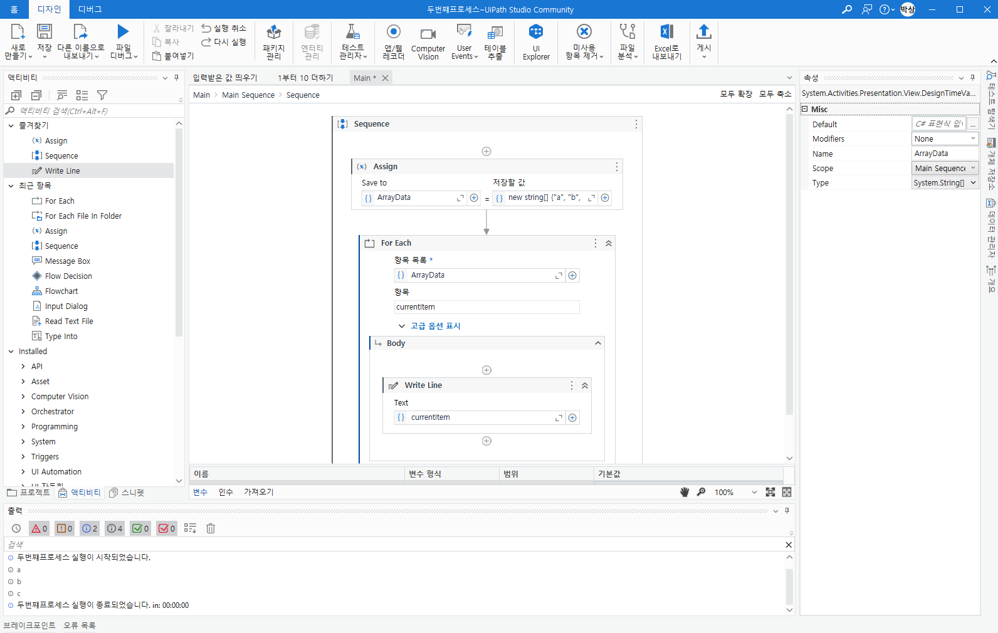
Task: Collapse 최근 항목 (Recent) tree group
Action: [11, 186]
